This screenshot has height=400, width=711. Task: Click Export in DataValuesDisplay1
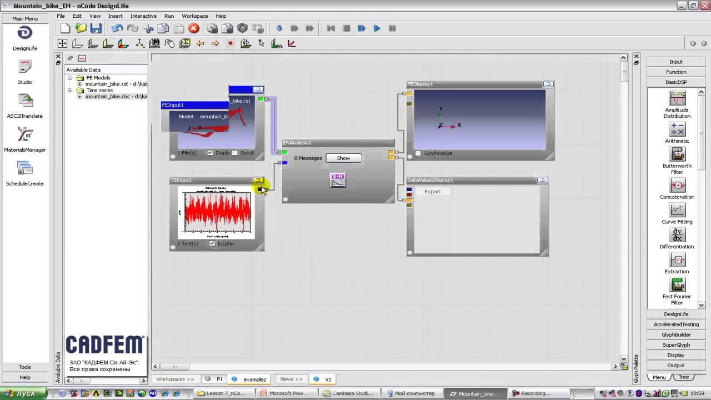(x=432, y=192)
